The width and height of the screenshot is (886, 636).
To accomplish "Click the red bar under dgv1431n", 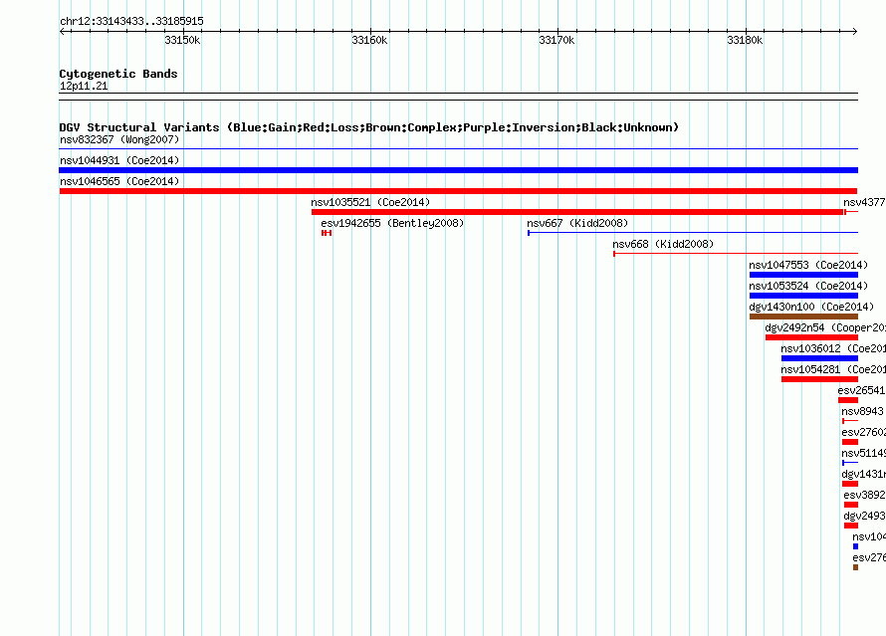I will point(850,484).
